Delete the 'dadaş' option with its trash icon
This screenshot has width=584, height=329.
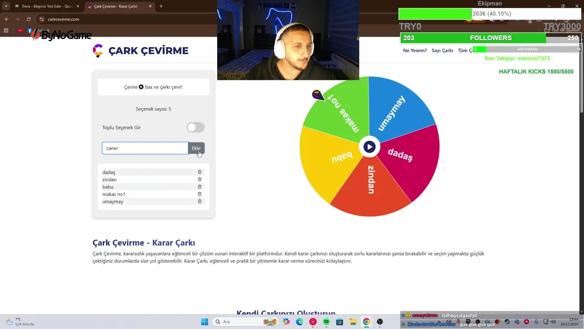(x=199, y=172)
